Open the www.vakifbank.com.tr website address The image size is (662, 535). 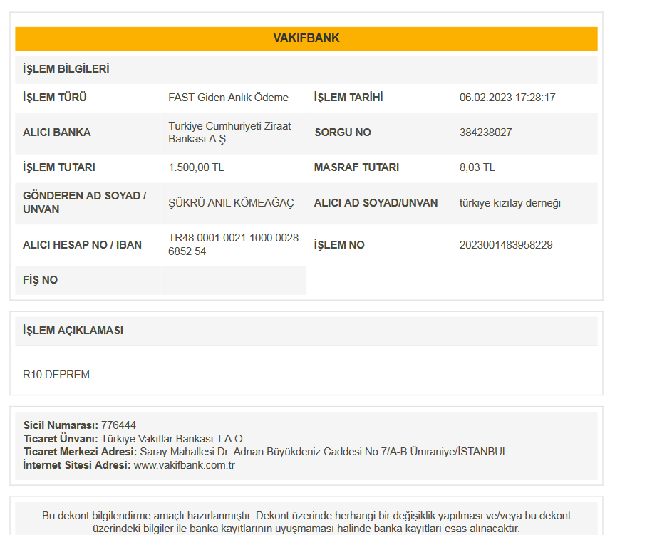click(x=184, y=465)
